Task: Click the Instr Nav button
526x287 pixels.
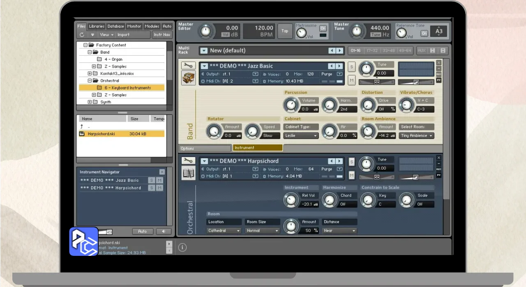Action: (x=162, y=35)
